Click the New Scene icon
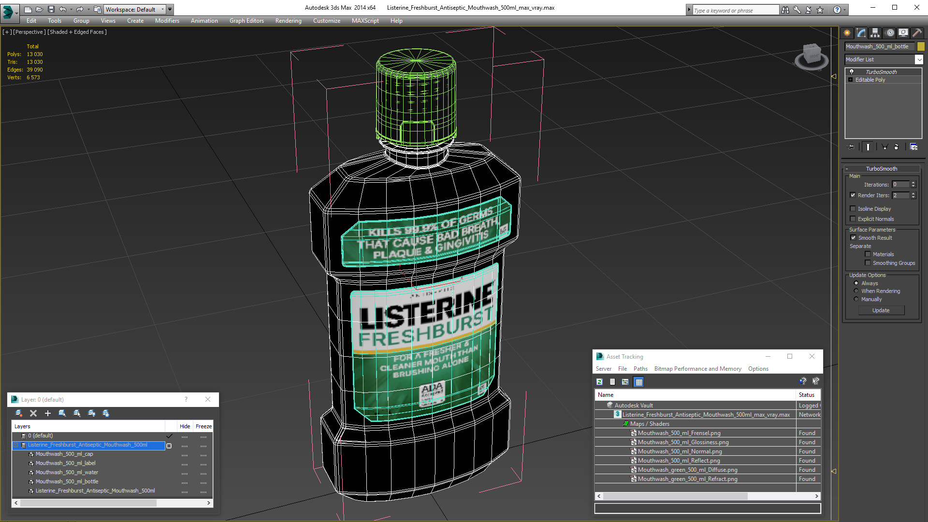 tap(28, 9)
